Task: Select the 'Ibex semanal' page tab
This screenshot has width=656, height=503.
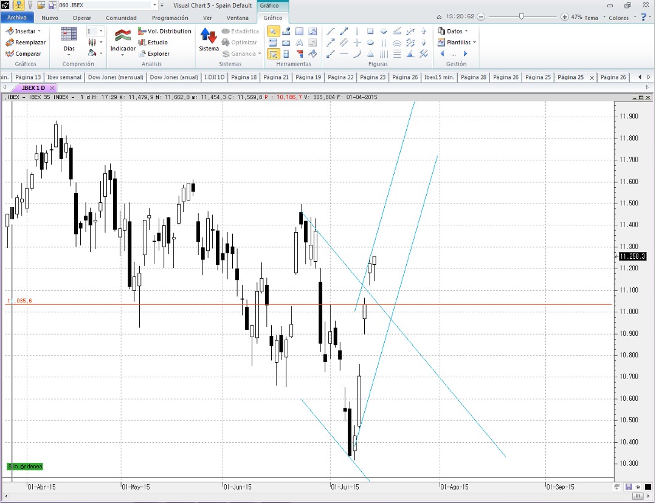Action: click(x=64, y=77)
